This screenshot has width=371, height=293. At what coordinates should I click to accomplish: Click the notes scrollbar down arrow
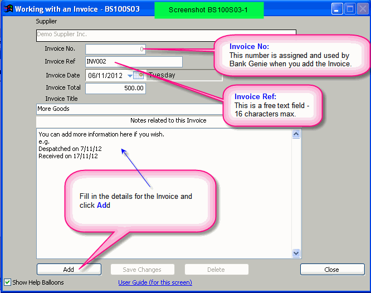(296, 253)
